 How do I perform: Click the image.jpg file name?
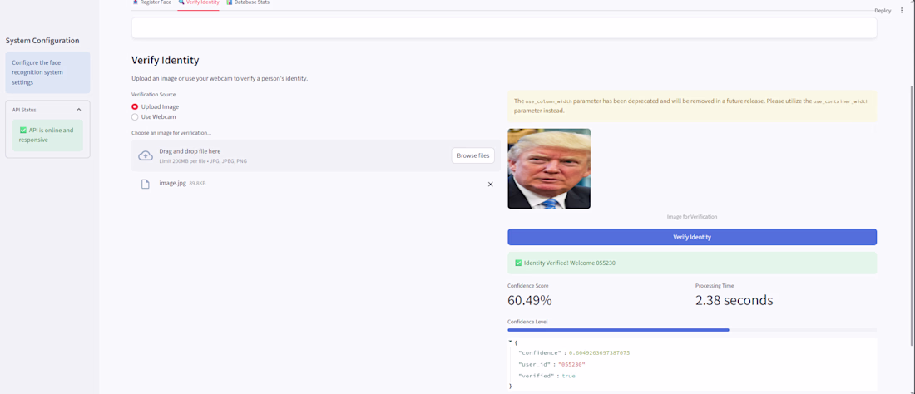[173, 183]
